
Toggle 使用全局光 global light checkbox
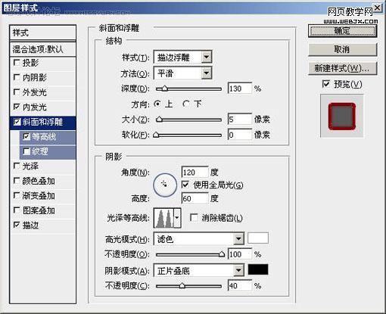(185, 185)
